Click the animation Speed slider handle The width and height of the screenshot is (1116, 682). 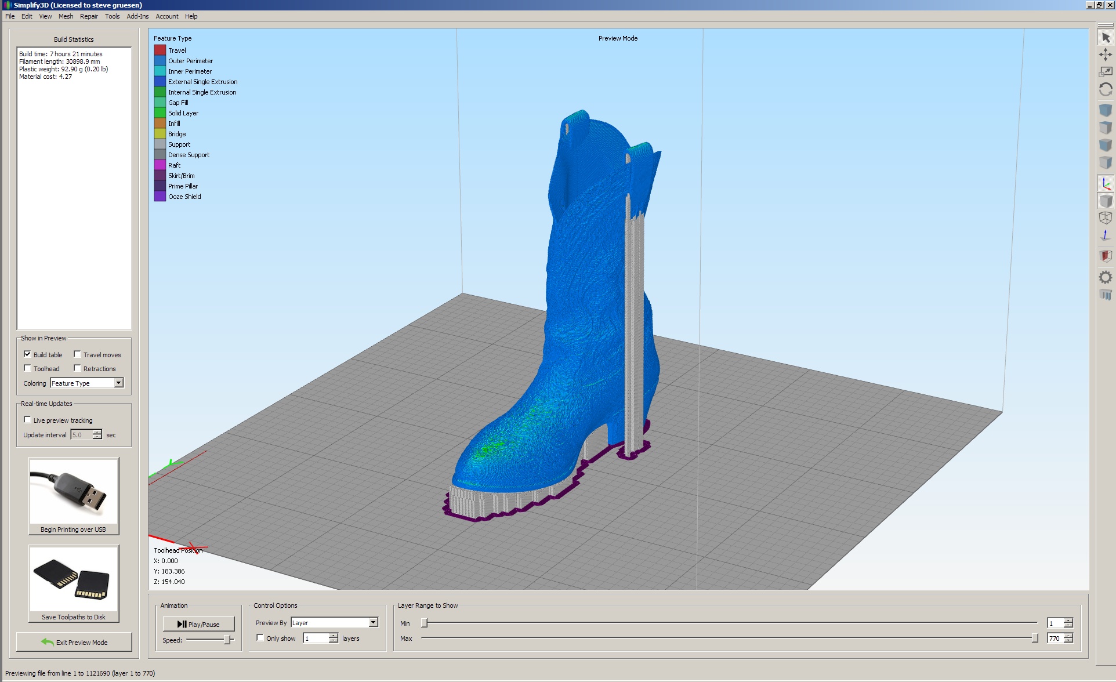click(227, 640)
